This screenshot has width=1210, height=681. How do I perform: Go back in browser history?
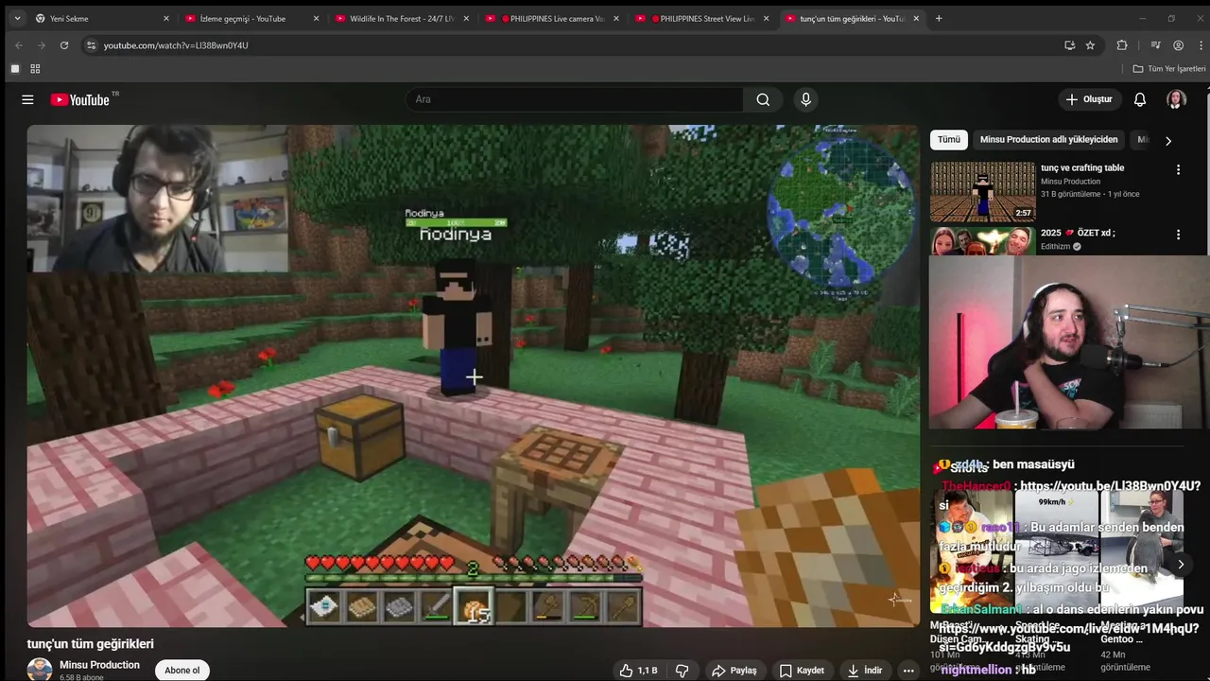pyautogui.click(x=18, y=45)
